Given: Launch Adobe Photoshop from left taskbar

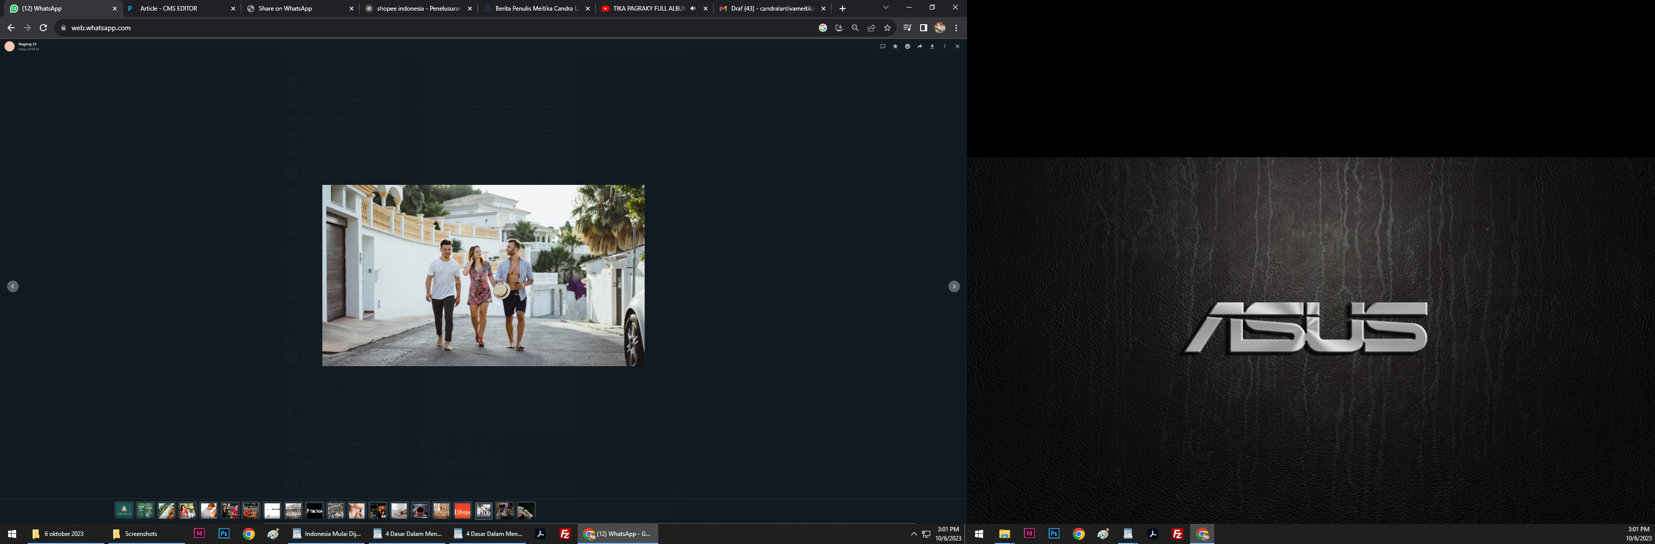Looking at the screenshot, I should 224,534.
